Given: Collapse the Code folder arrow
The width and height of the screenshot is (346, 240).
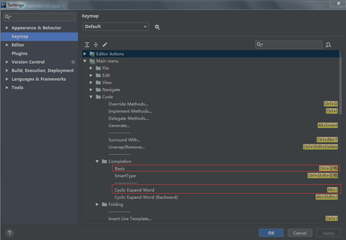Looking at the screenshot, I should coord(91,97).
